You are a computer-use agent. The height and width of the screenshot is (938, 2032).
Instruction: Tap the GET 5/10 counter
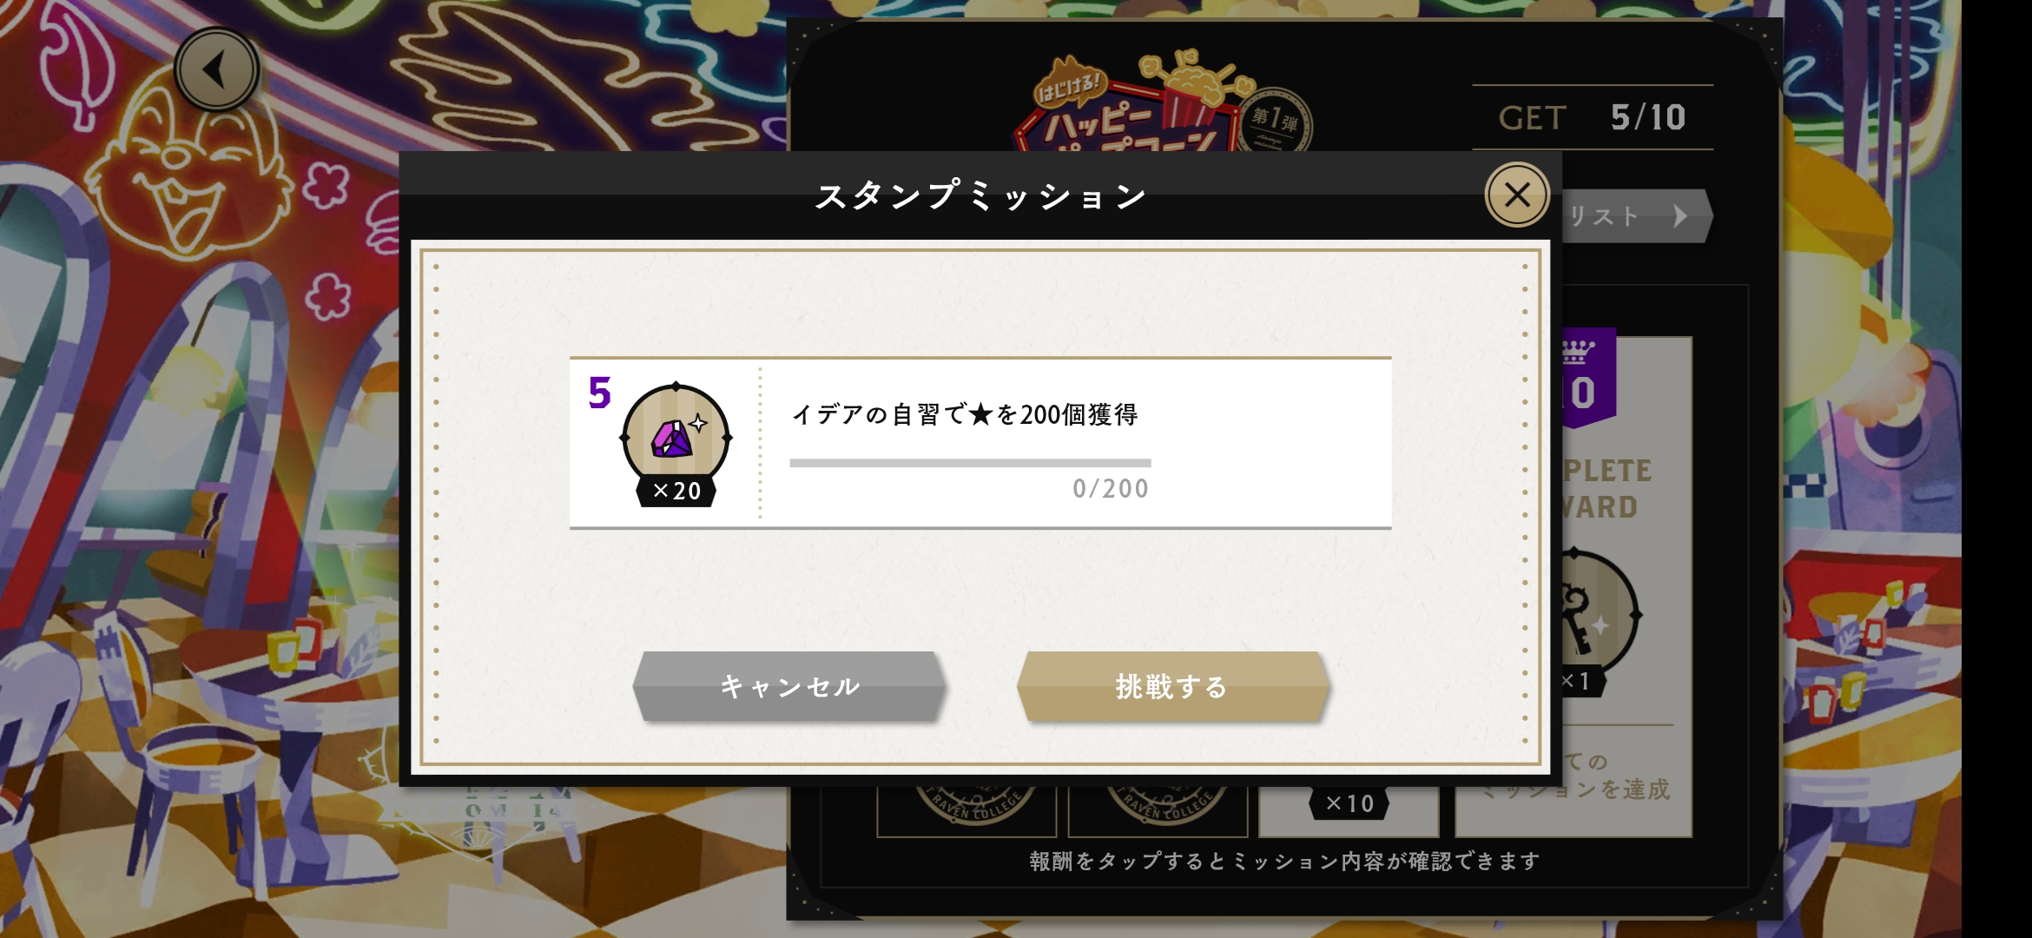point(1592,117)
